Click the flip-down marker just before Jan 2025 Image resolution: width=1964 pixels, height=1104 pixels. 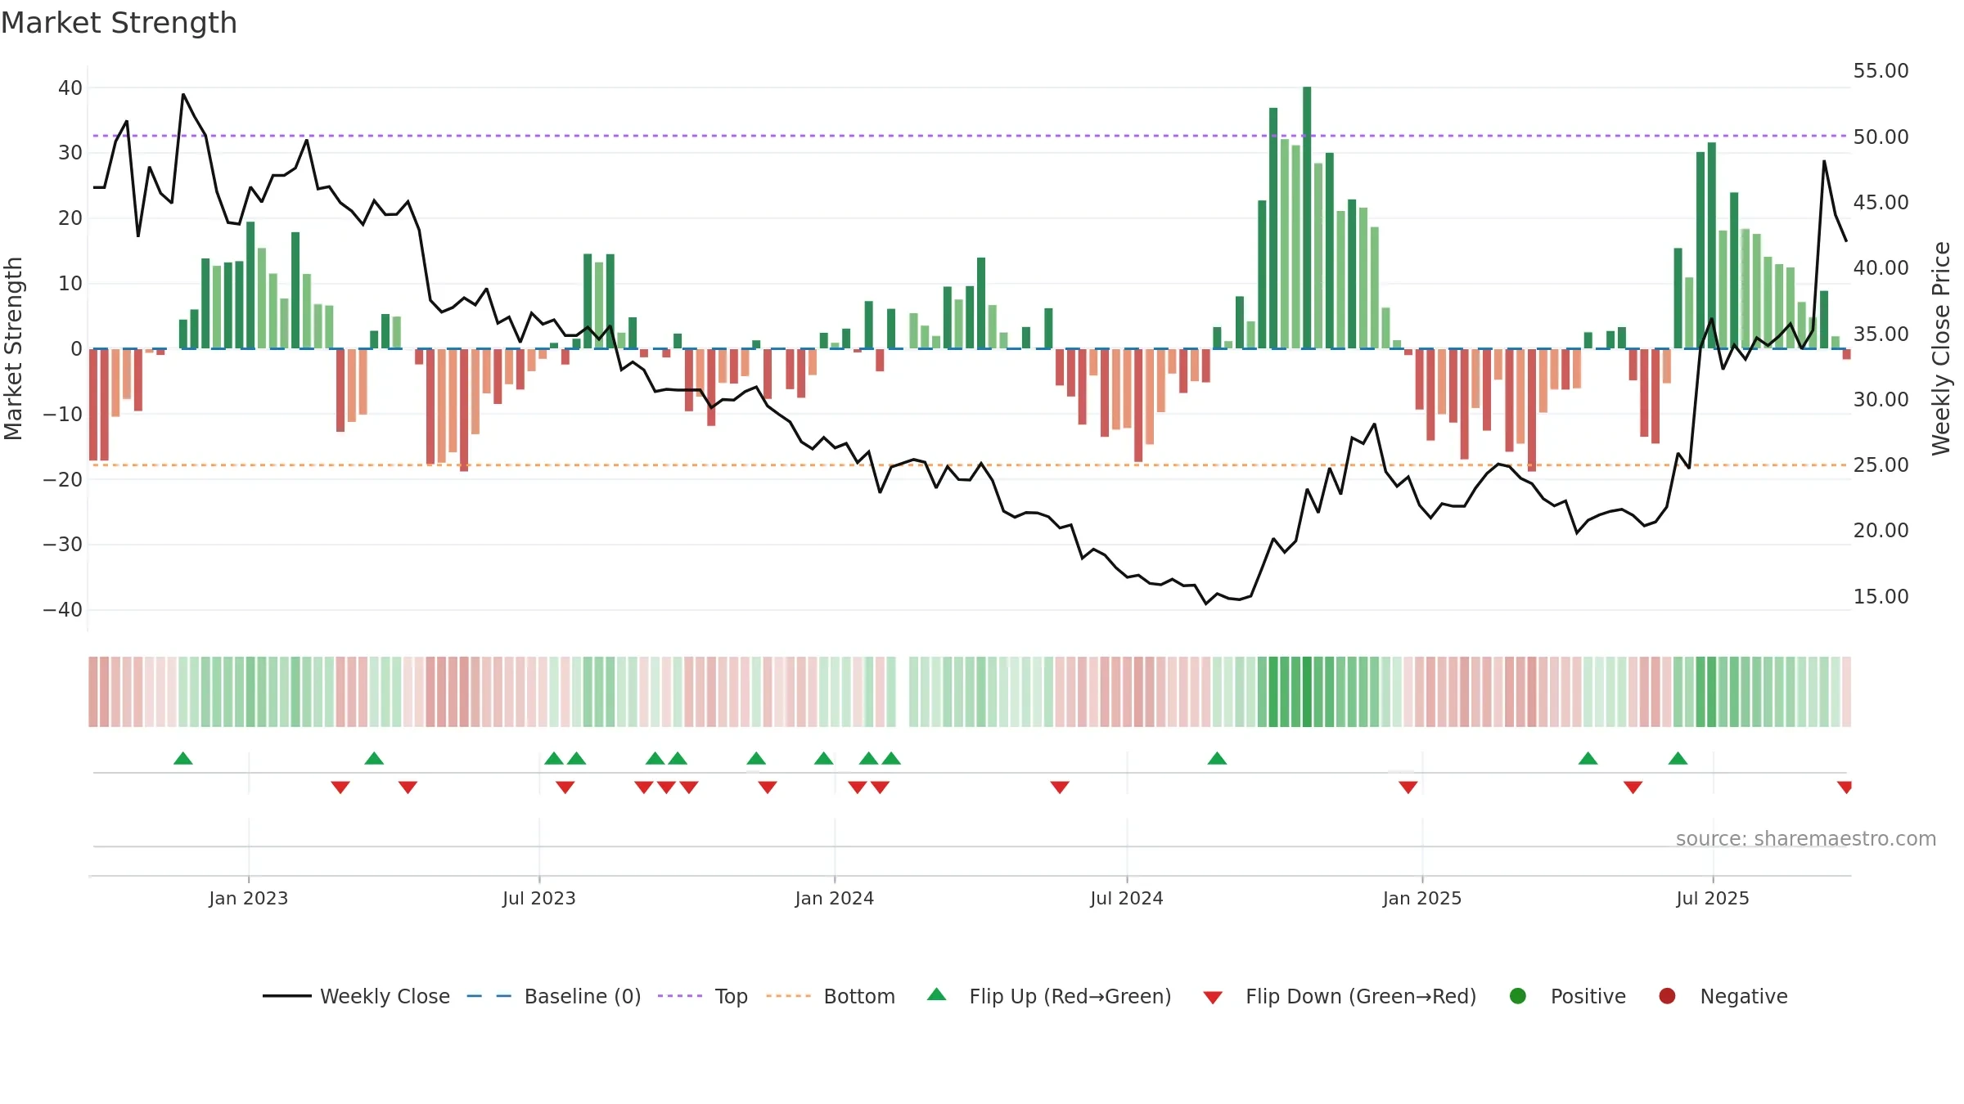coord(1408,788)
